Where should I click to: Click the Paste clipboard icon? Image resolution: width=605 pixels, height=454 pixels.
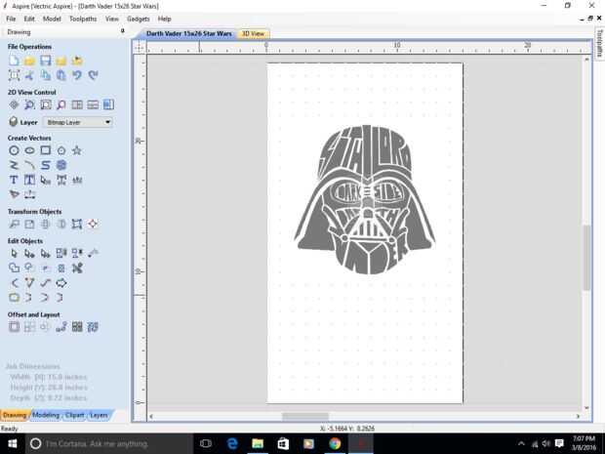click(61, 75)
